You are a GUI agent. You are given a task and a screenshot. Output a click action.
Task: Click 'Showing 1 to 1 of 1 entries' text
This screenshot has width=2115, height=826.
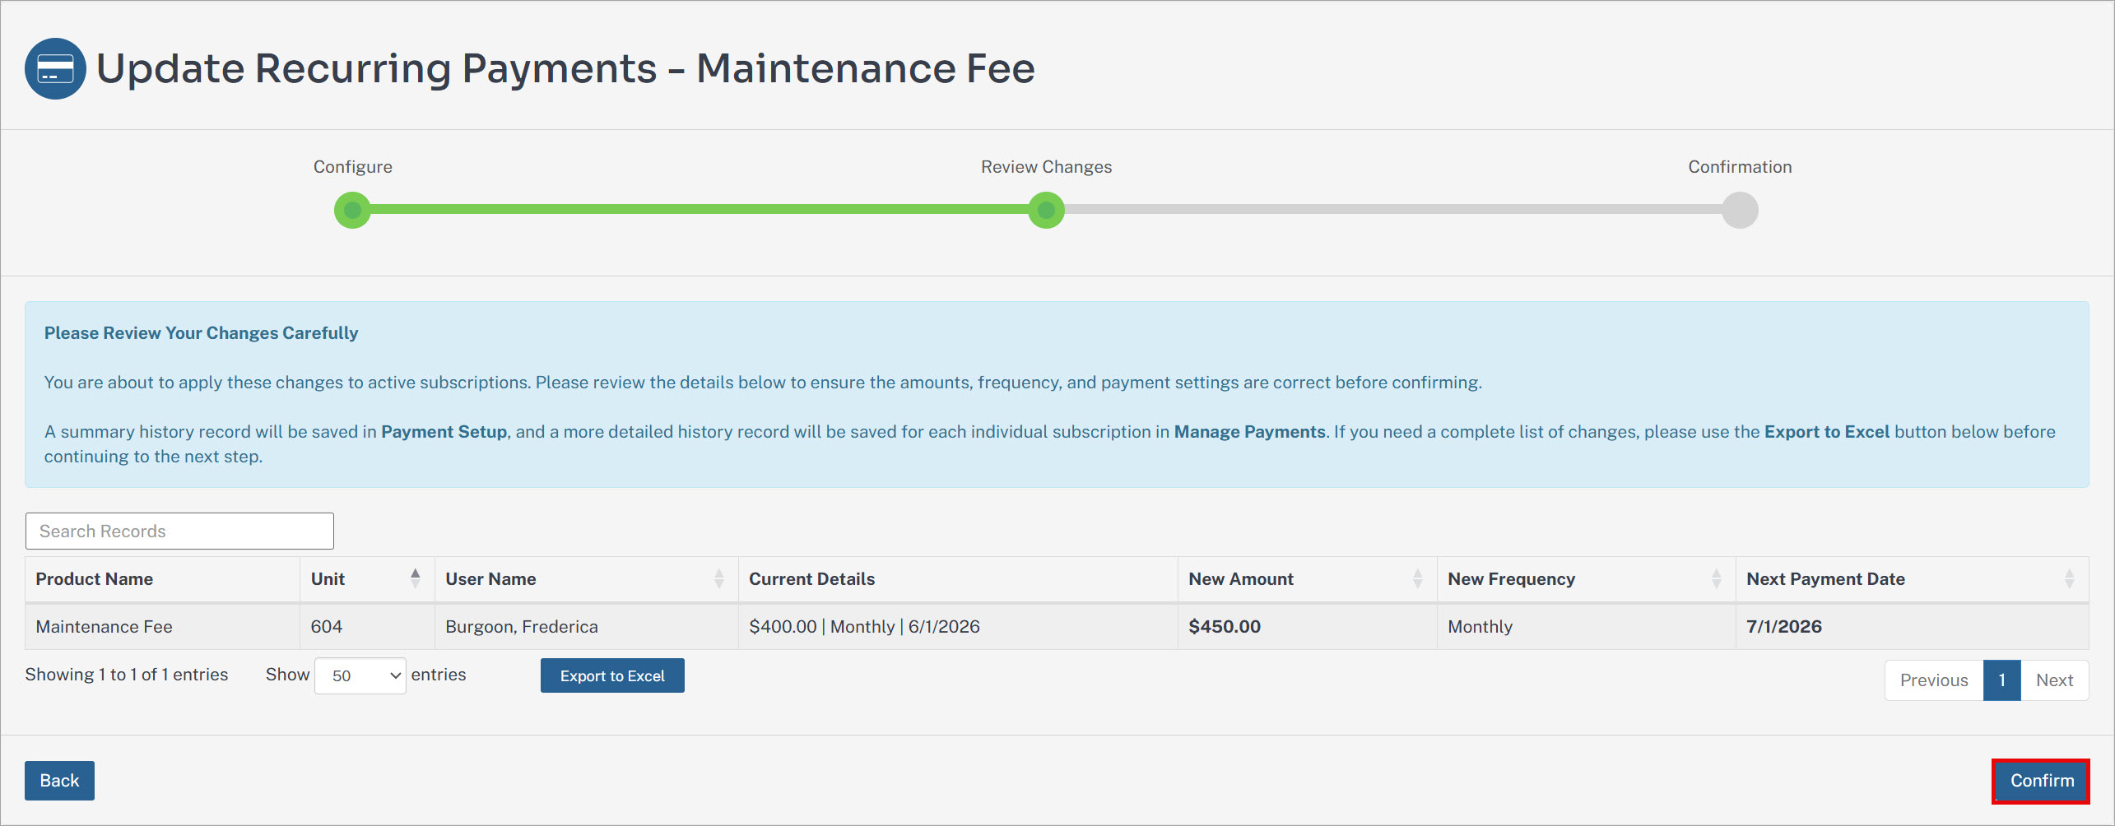(x=127, y=675)
